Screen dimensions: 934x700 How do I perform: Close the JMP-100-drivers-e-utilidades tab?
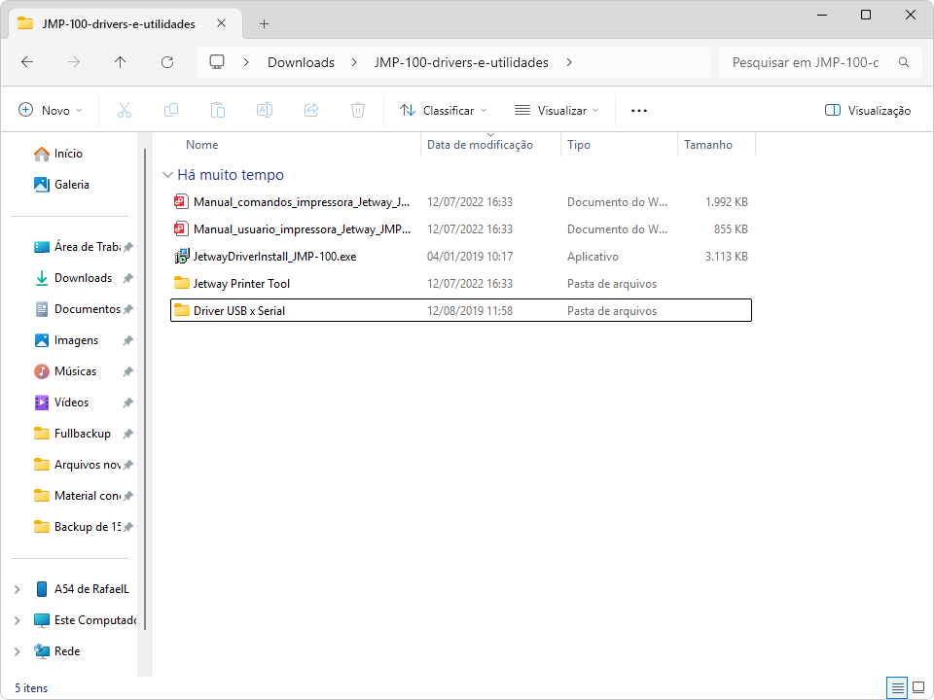click(x=222, y=23)
